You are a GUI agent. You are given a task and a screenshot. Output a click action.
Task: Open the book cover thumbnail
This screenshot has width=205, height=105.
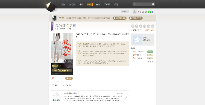click(x=62, y=48)
